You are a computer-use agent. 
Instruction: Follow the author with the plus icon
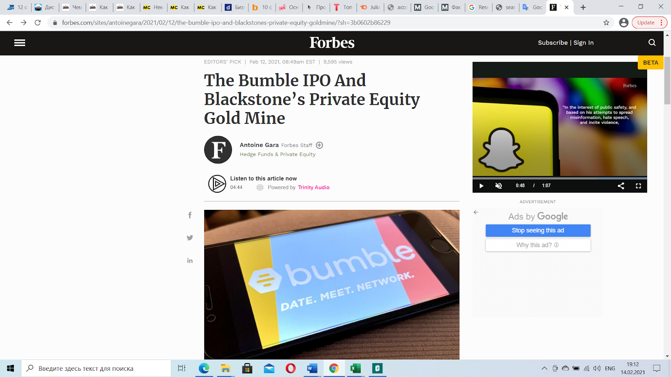coord(320,145)
